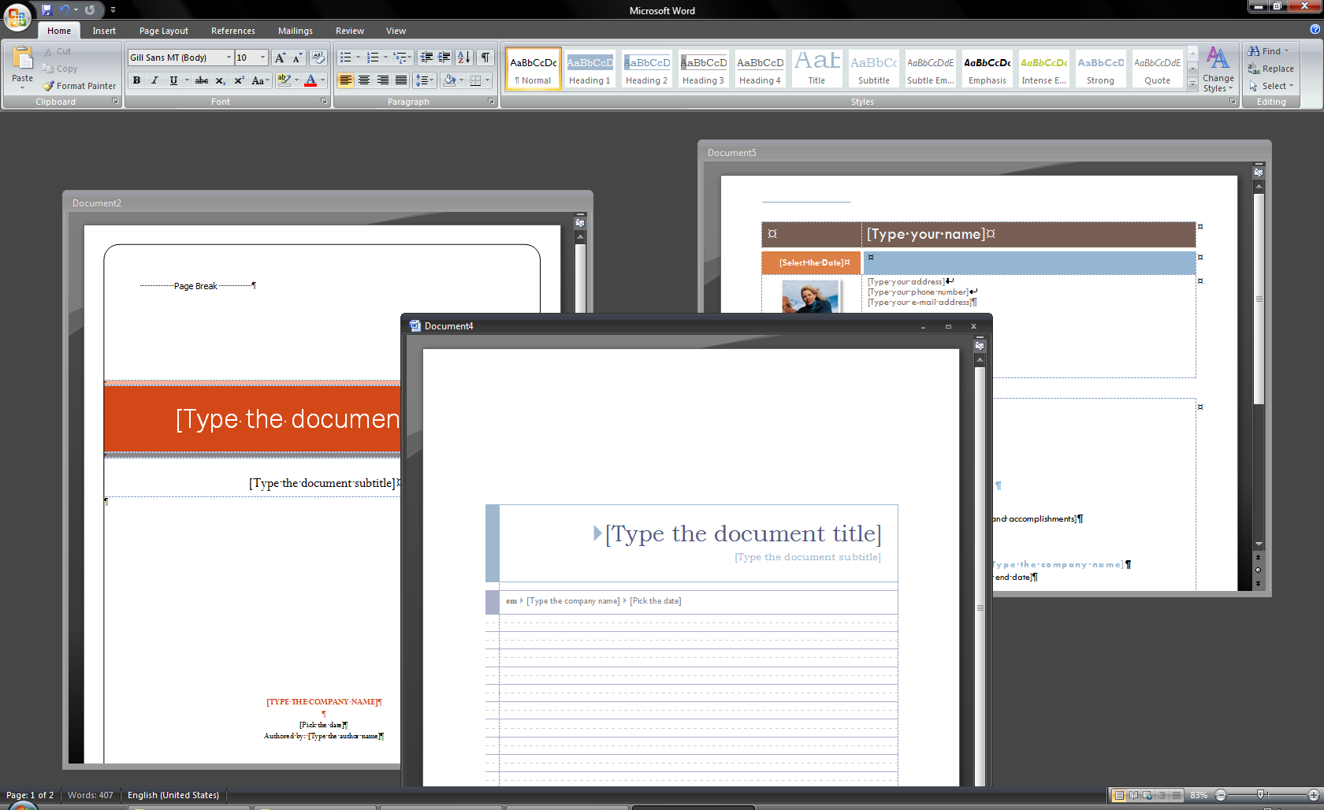Click the Paste clipboard icon
The width and height of the screenshot is (1324, 810).
[x=23, y=58]
